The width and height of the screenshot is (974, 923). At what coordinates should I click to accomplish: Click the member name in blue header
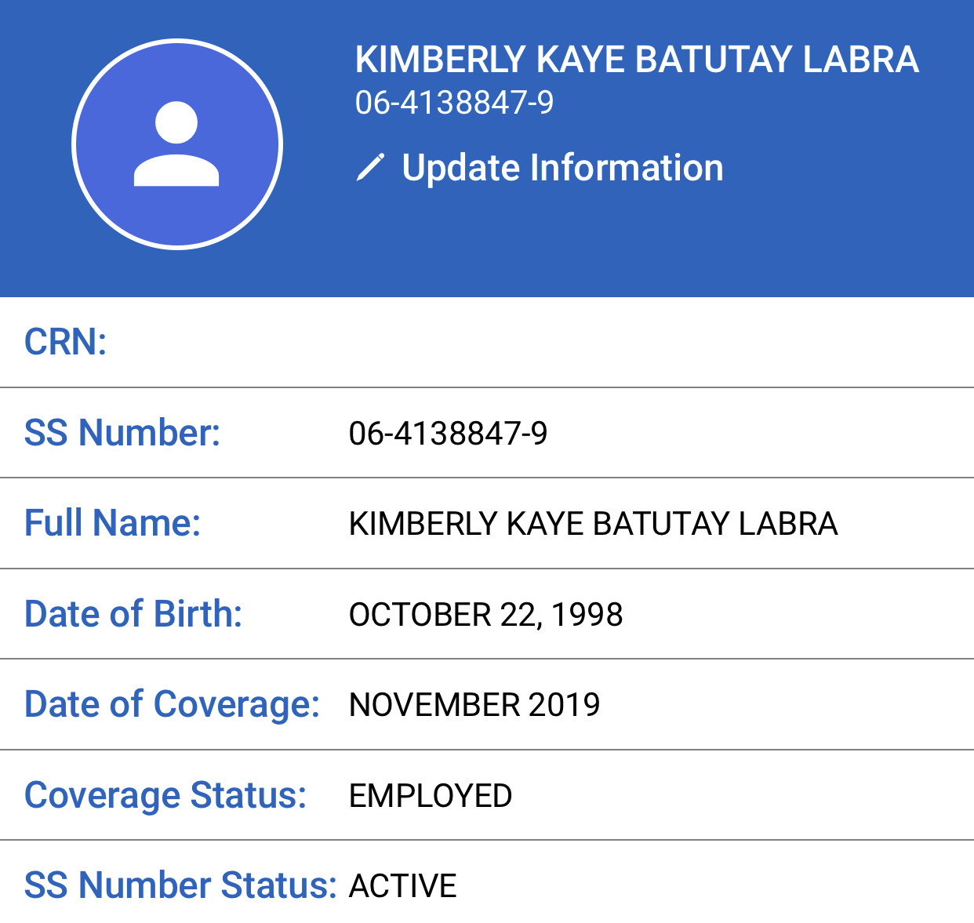pyautogui.click(x=636, y=60)
